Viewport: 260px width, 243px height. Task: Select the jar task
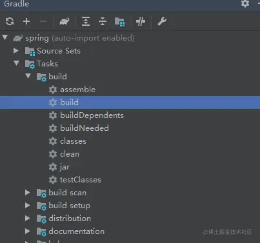[130, 167]
